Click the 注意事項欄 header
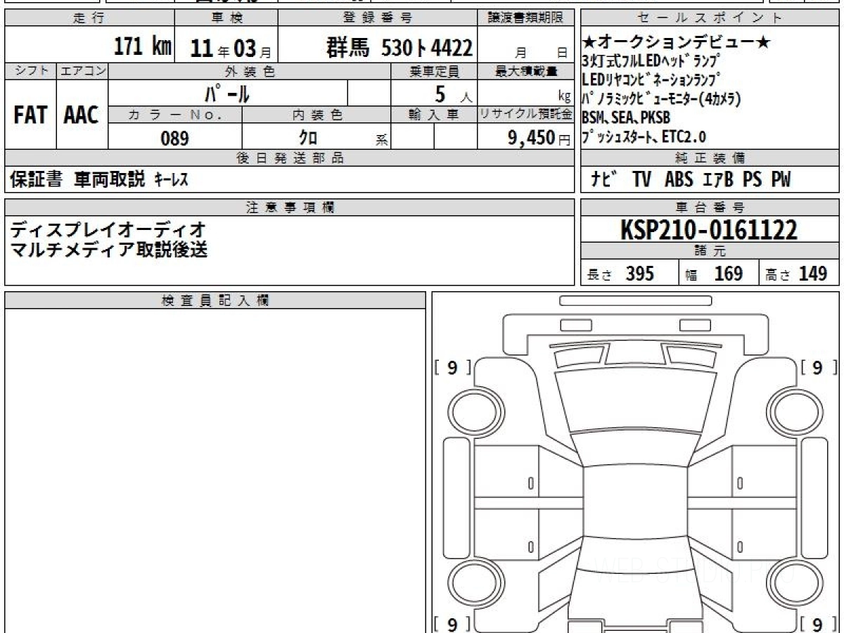The image size is (844, 633). coord(290,207)
